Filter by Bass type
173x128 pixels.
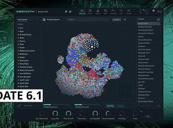point(21,31)
